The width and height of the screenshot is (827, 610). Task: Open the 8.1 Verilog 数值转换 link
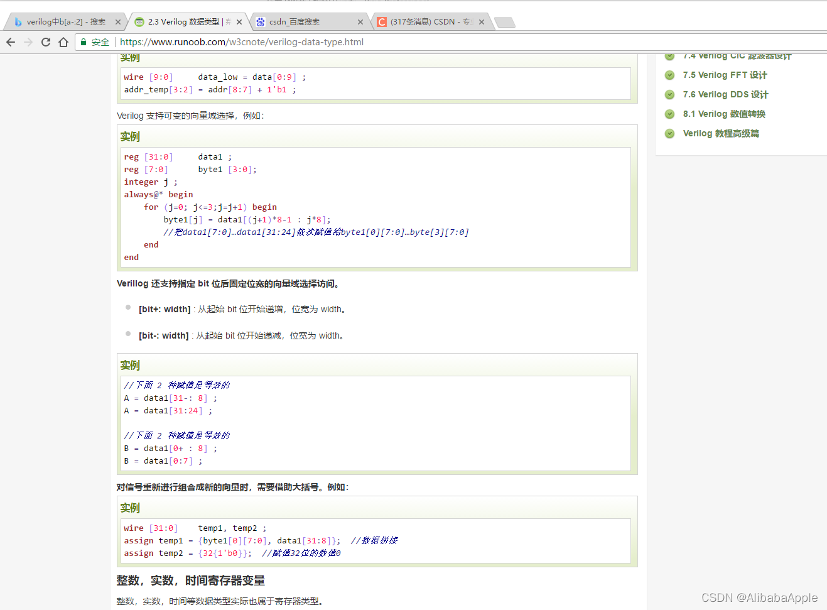[x=724, y=114]
